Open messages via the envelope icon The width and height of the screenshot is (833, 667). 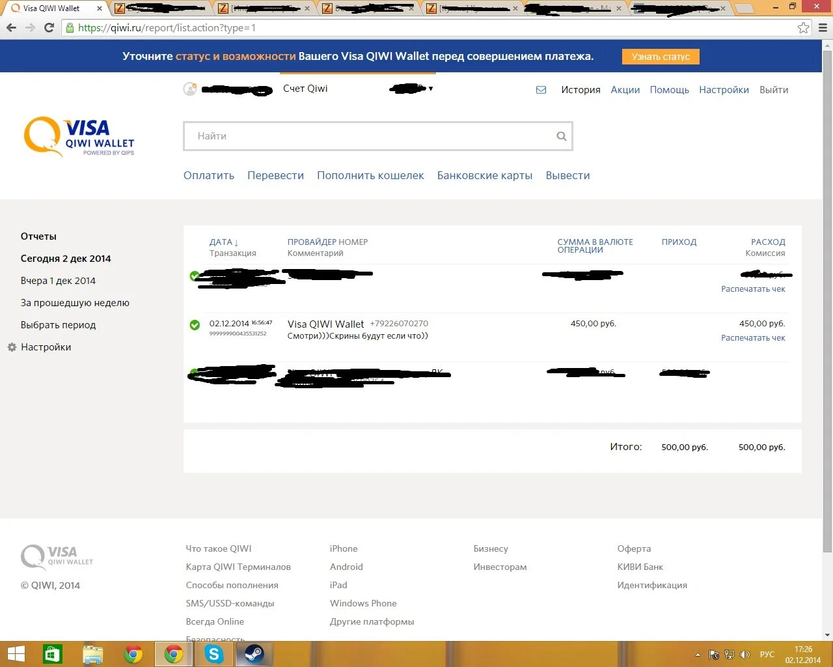[541, 90]
